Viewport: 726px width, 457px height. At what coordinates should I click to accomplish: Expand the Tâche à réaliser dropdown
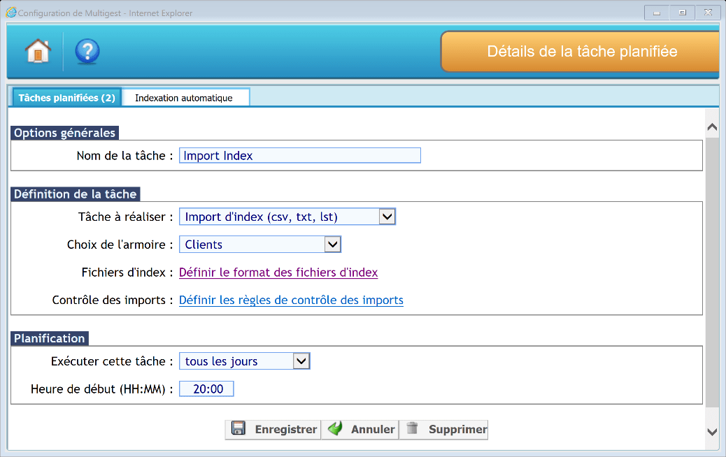pos(387,217)
